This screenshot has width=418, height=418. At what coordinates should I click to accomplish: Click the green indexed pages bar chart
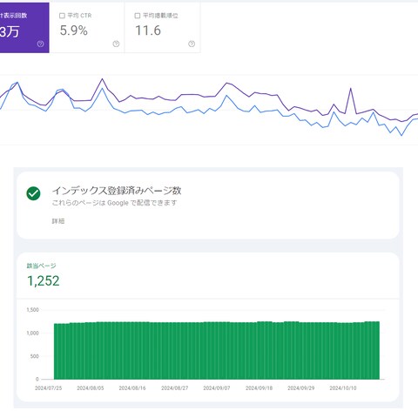217,350
